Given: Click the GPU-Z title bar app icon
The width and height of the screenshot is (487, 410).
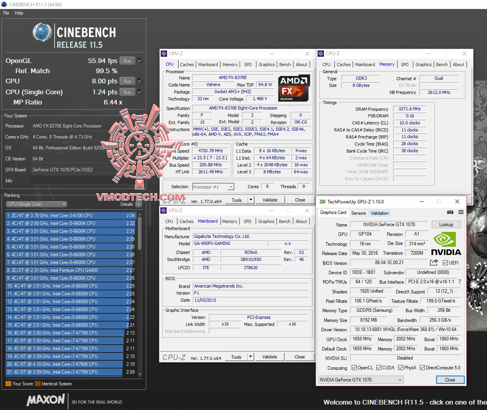Looking at the screenshot, I should click(322, 202).
